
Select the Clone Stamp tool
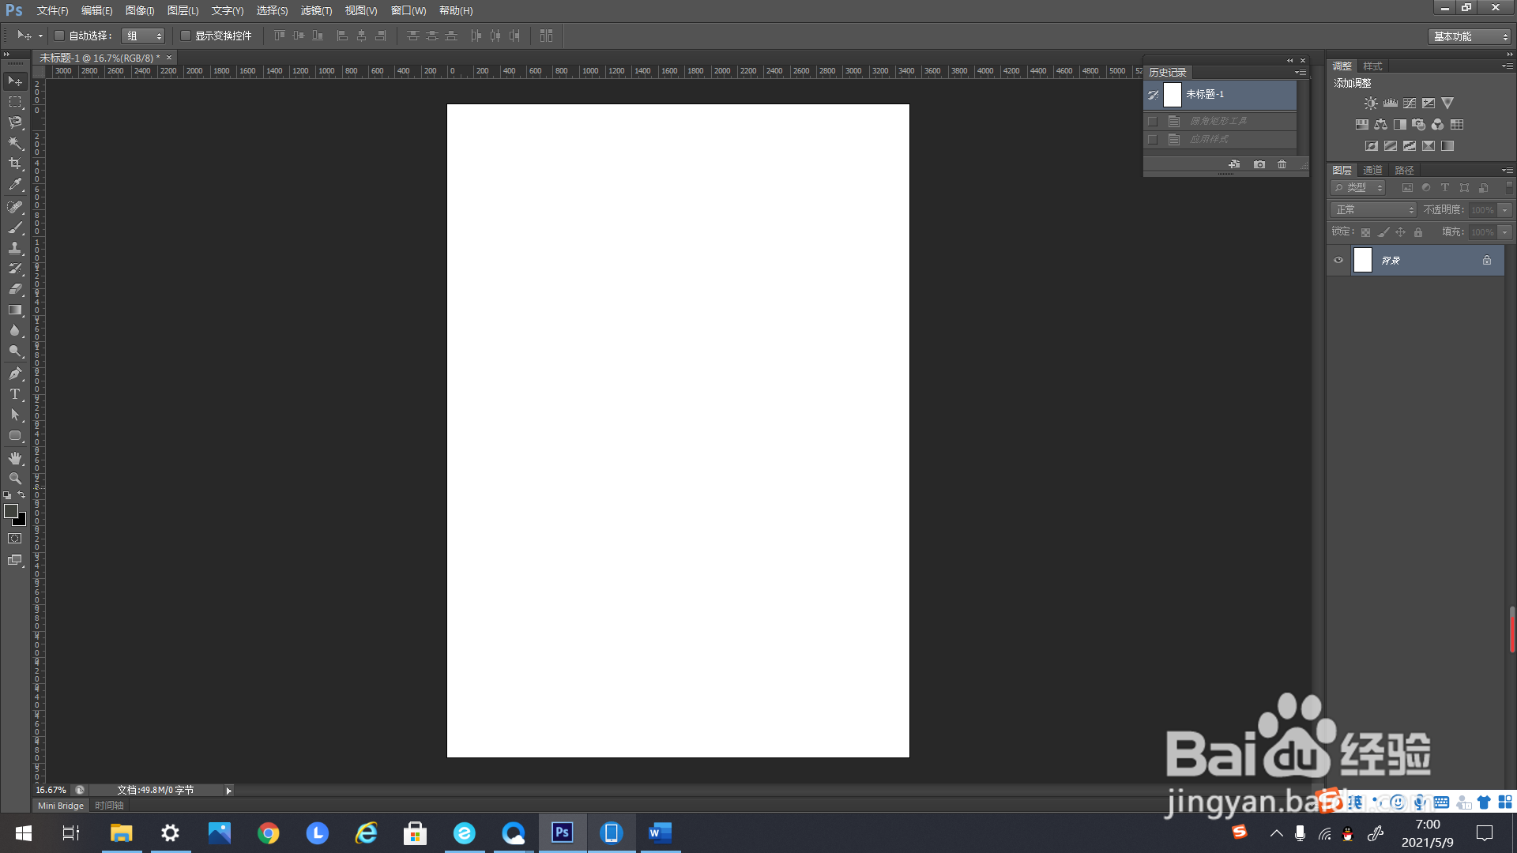15,248
